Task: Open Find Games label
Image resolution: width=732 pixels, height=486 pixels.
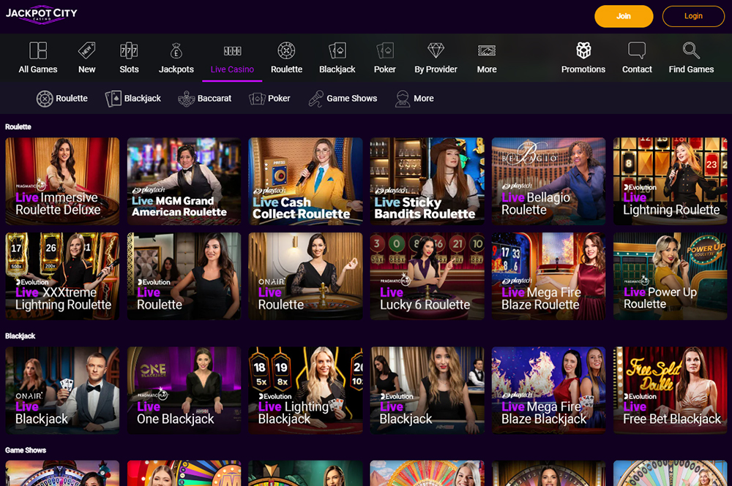Action: [691, 69]
